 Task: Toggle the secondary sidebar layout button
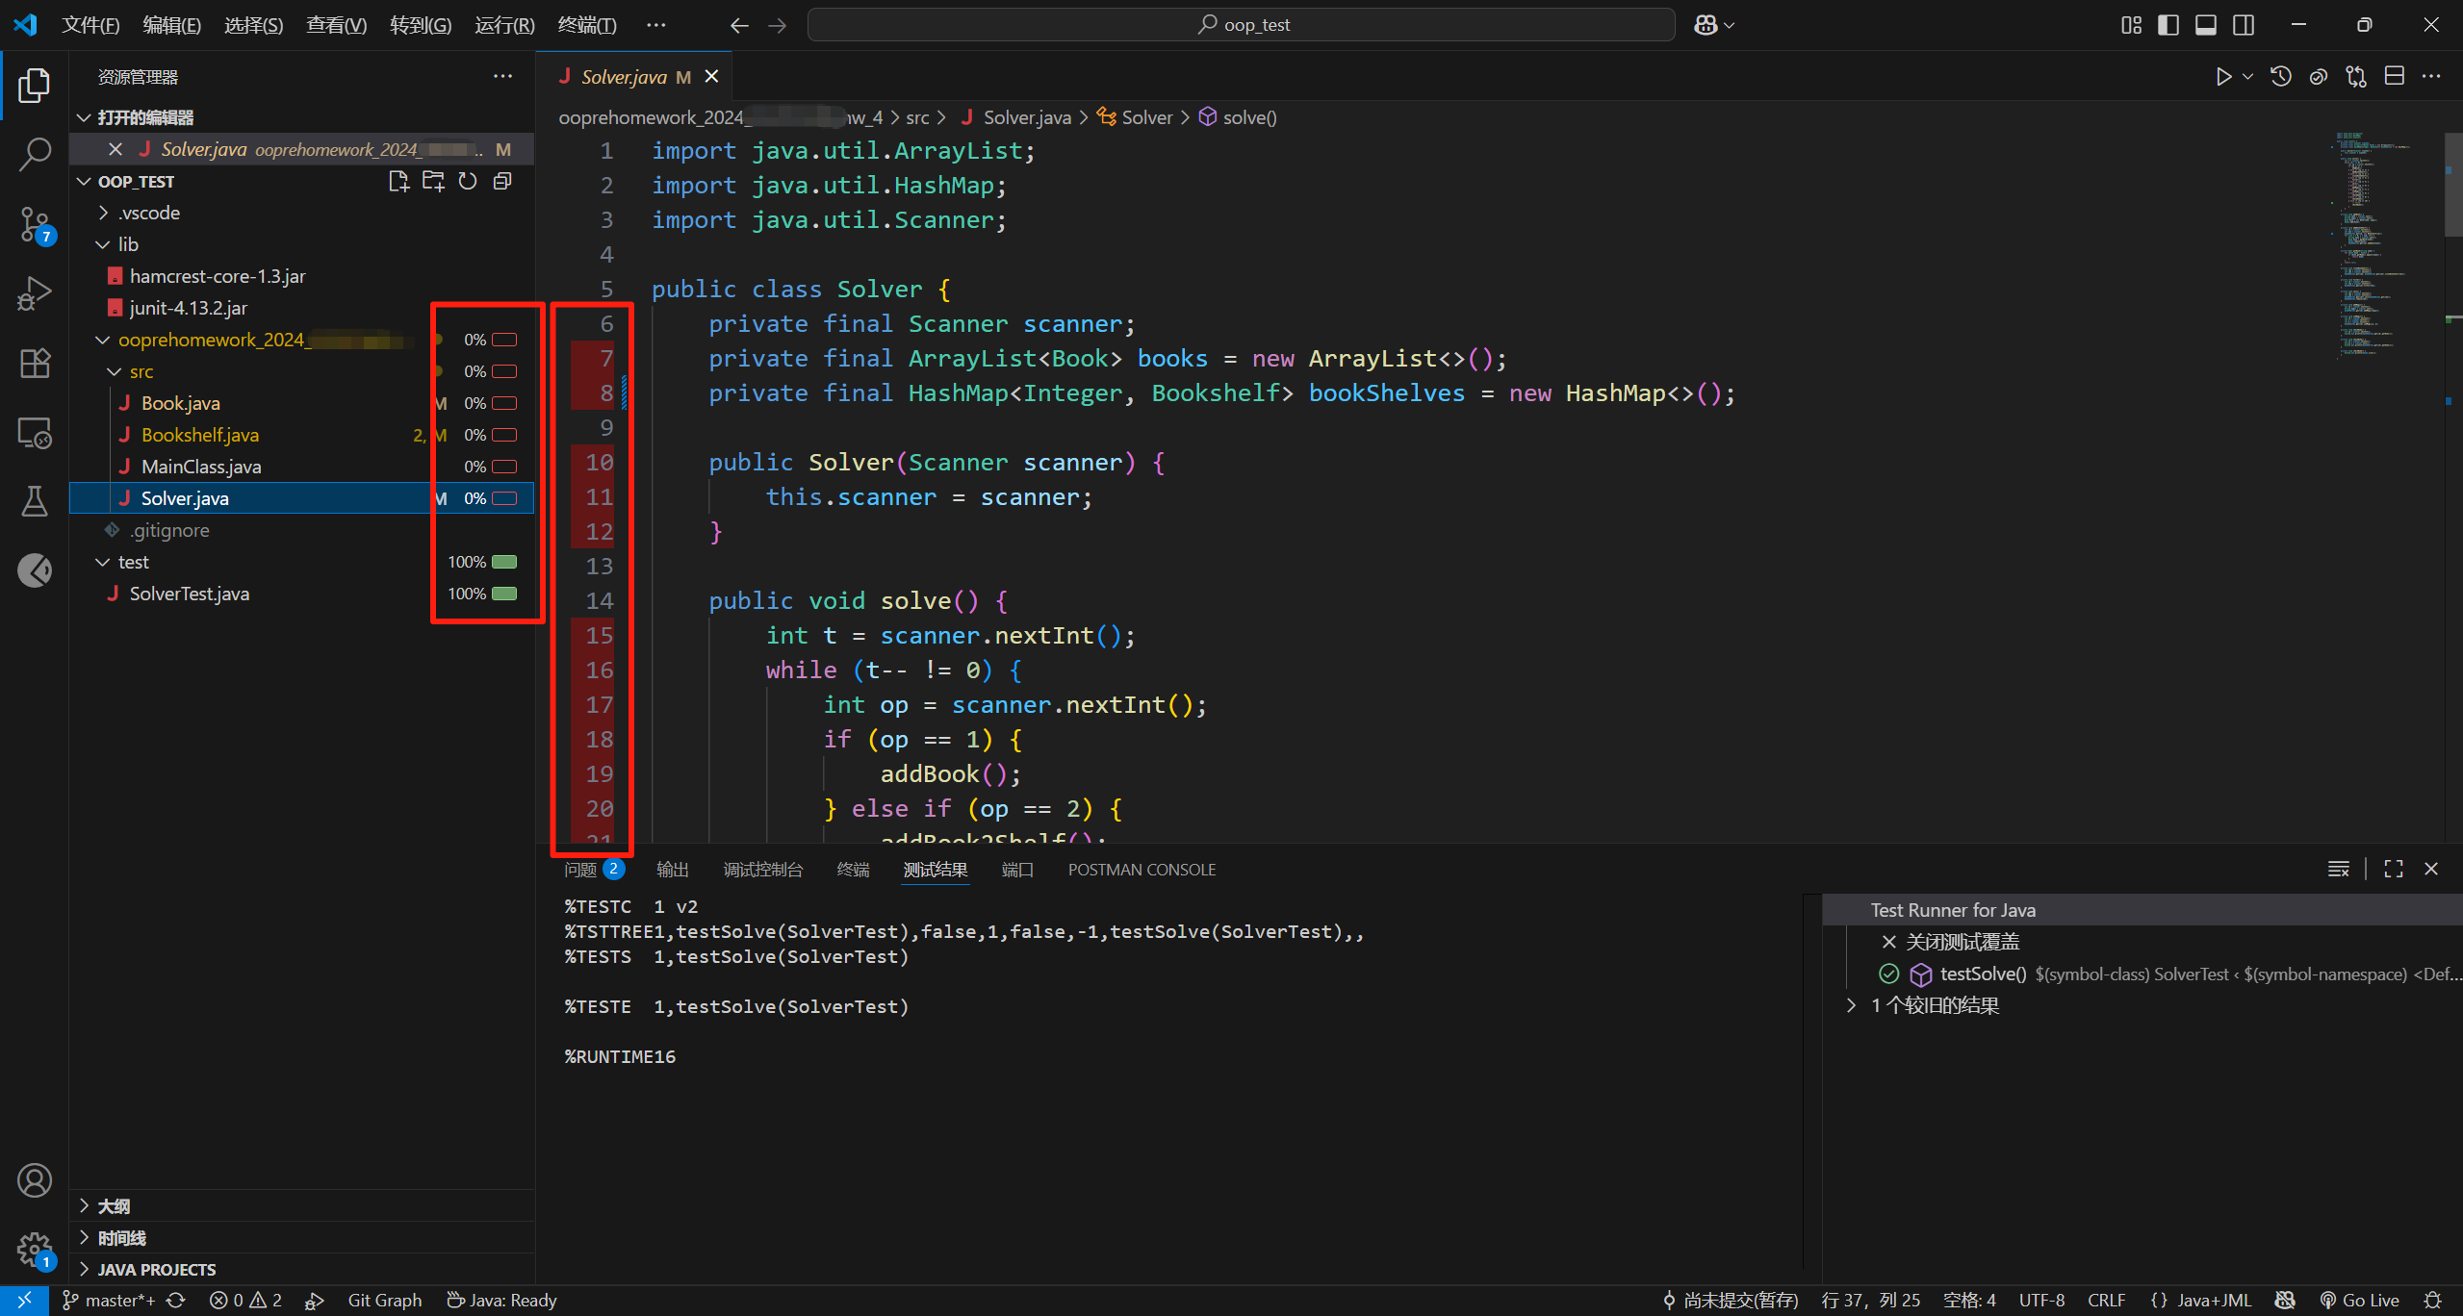click(x=2243, y=25)
